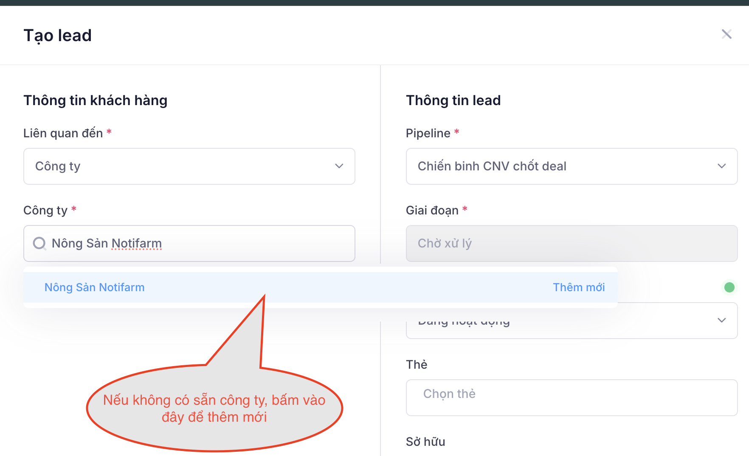Click the search magnifier icon in Công ty field

pos(39,243)
